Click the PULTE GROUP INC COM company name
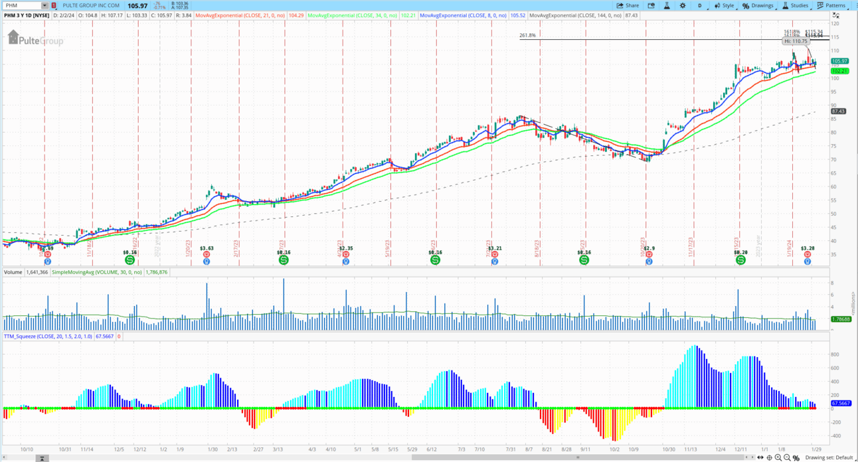This screenshot has width=858, height=462. (92, 5)
